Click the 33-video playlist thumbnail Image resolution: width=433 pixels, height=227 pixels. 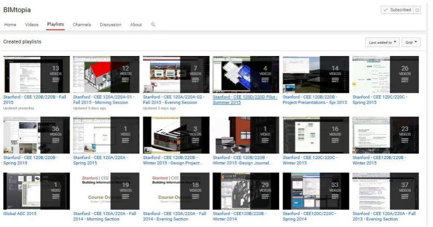tap(316, 191)
